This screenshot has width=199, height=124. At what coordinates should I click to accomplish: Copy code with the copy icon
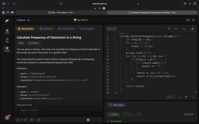(x=169, y=29)
